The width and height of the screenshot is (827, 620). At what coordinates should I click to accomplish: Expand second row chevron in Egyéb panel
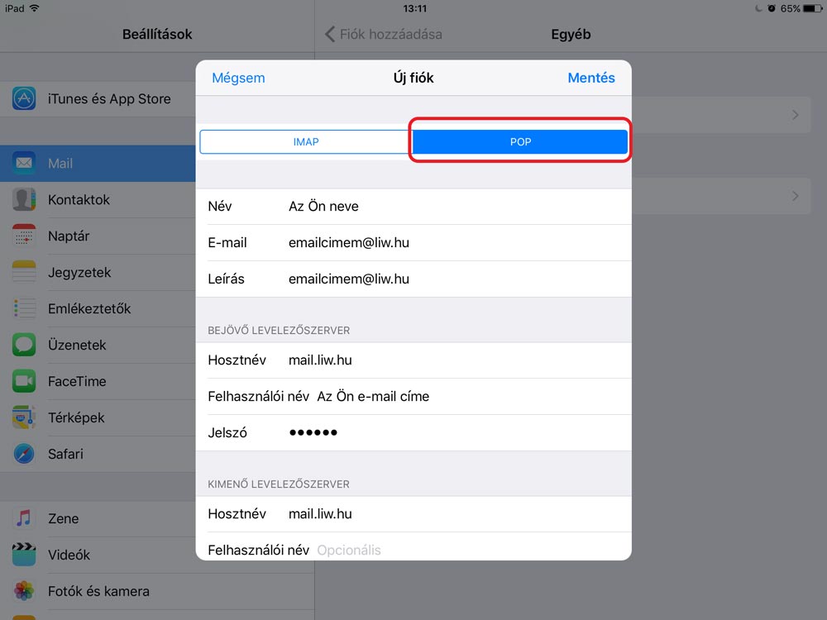click(x=795, y=196)
